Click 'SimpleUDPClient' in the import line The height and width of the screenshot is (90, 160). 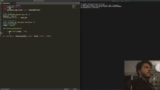pos(34,10)
